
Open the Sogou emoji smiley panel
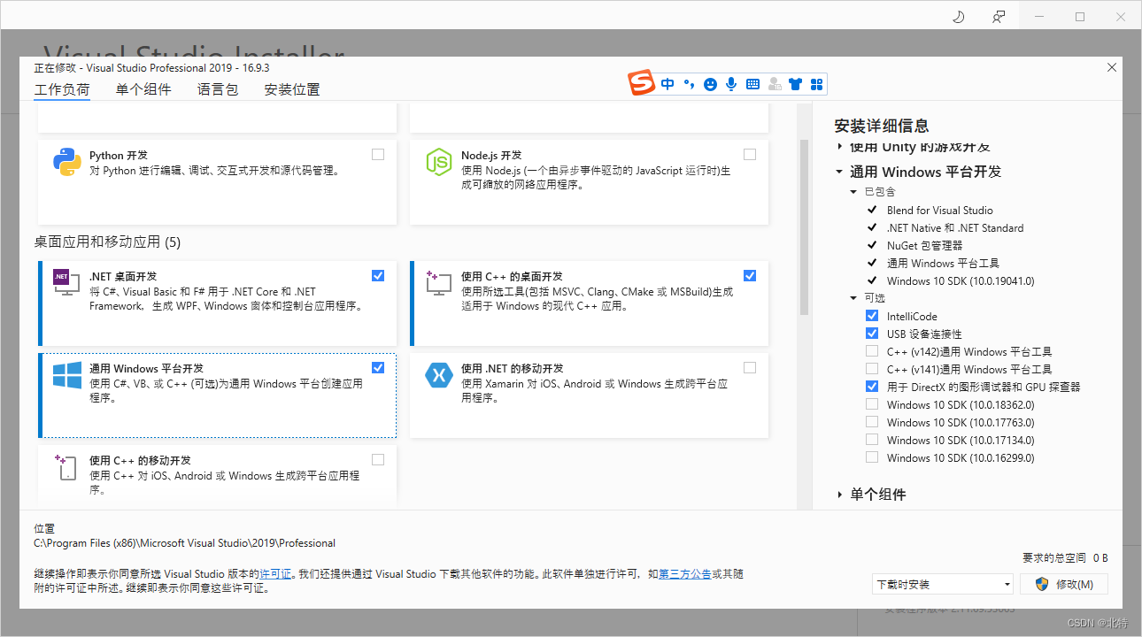710,84
